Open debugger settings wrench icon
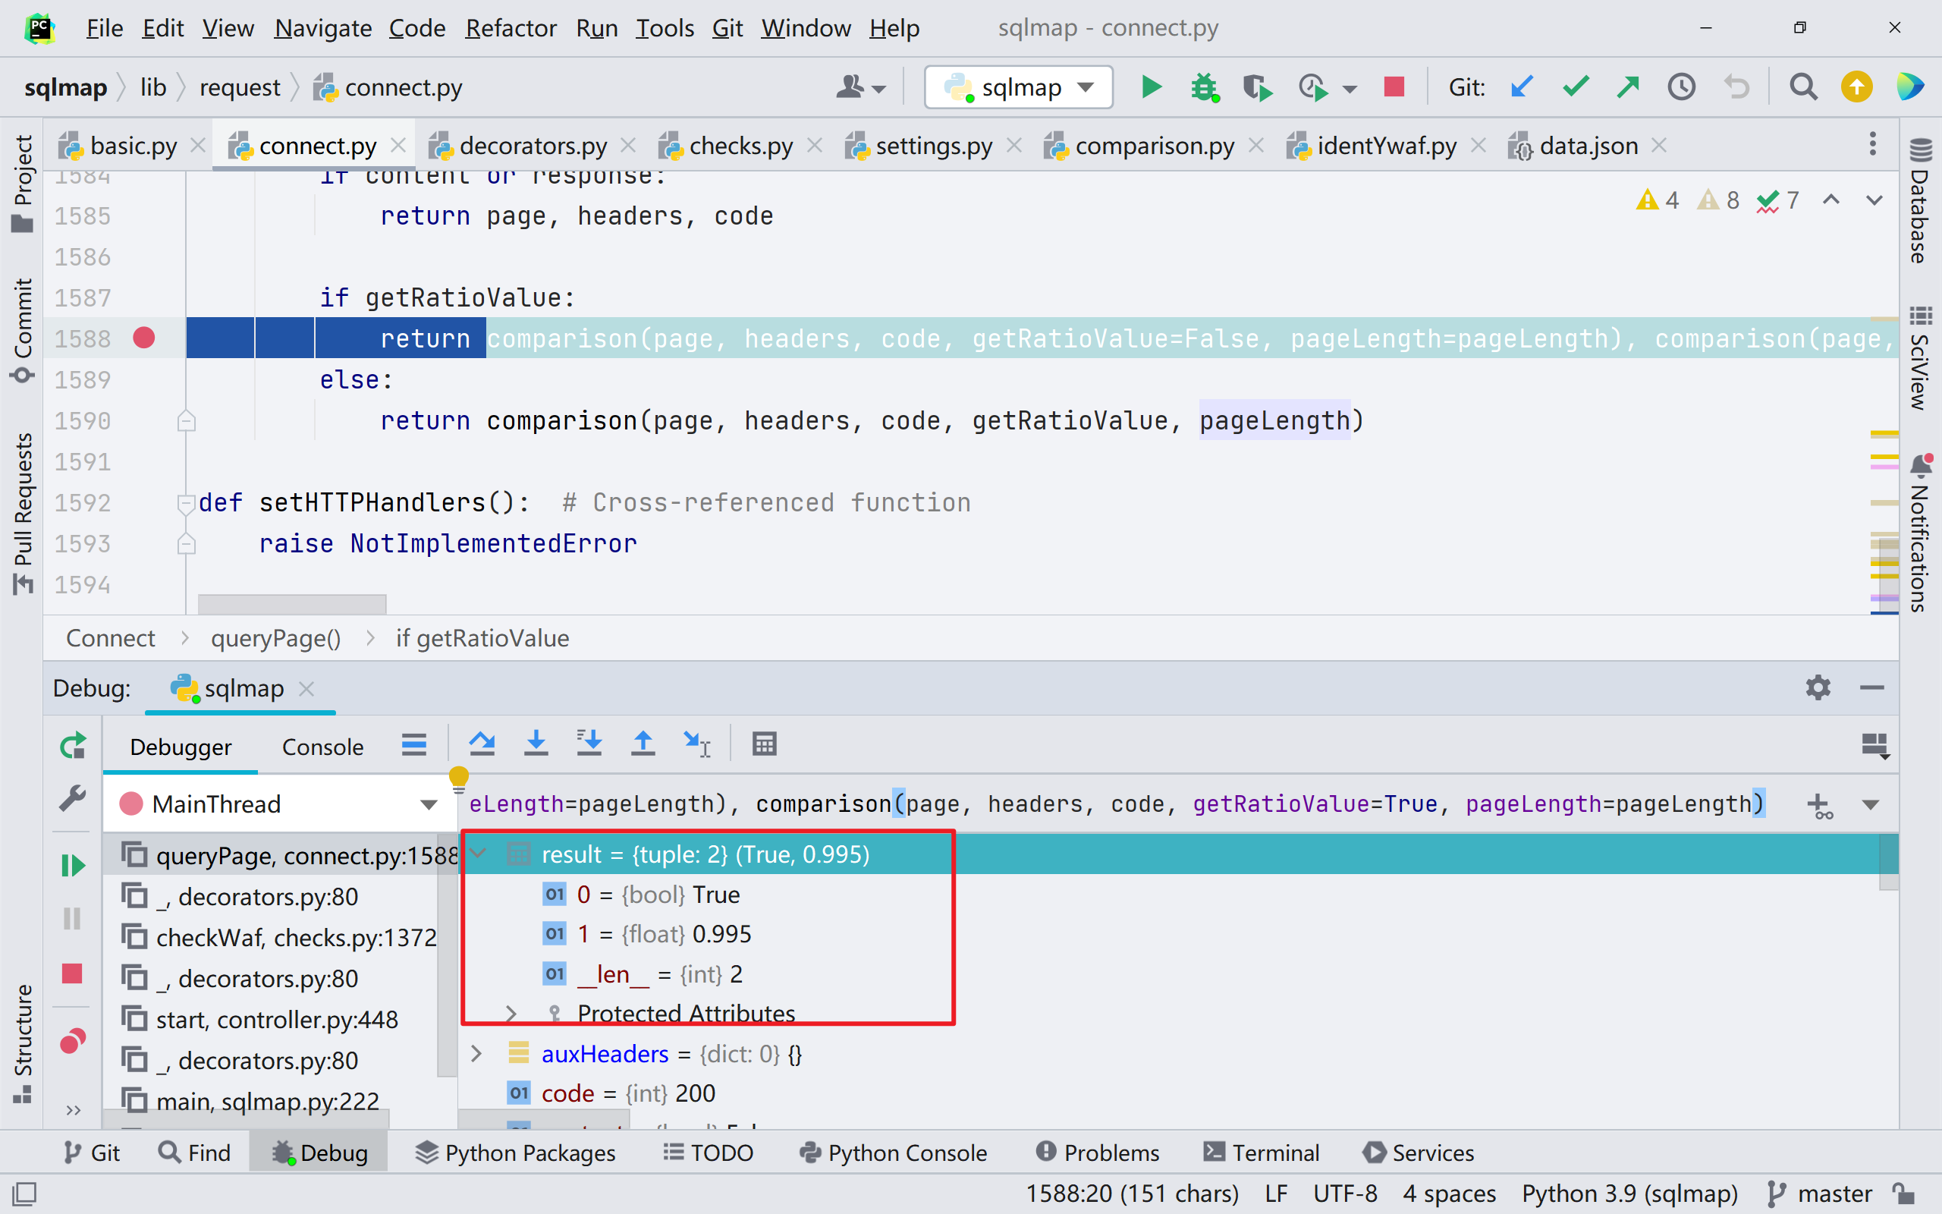Viewport: 1942px width, 1214px height. pos(72,799)
